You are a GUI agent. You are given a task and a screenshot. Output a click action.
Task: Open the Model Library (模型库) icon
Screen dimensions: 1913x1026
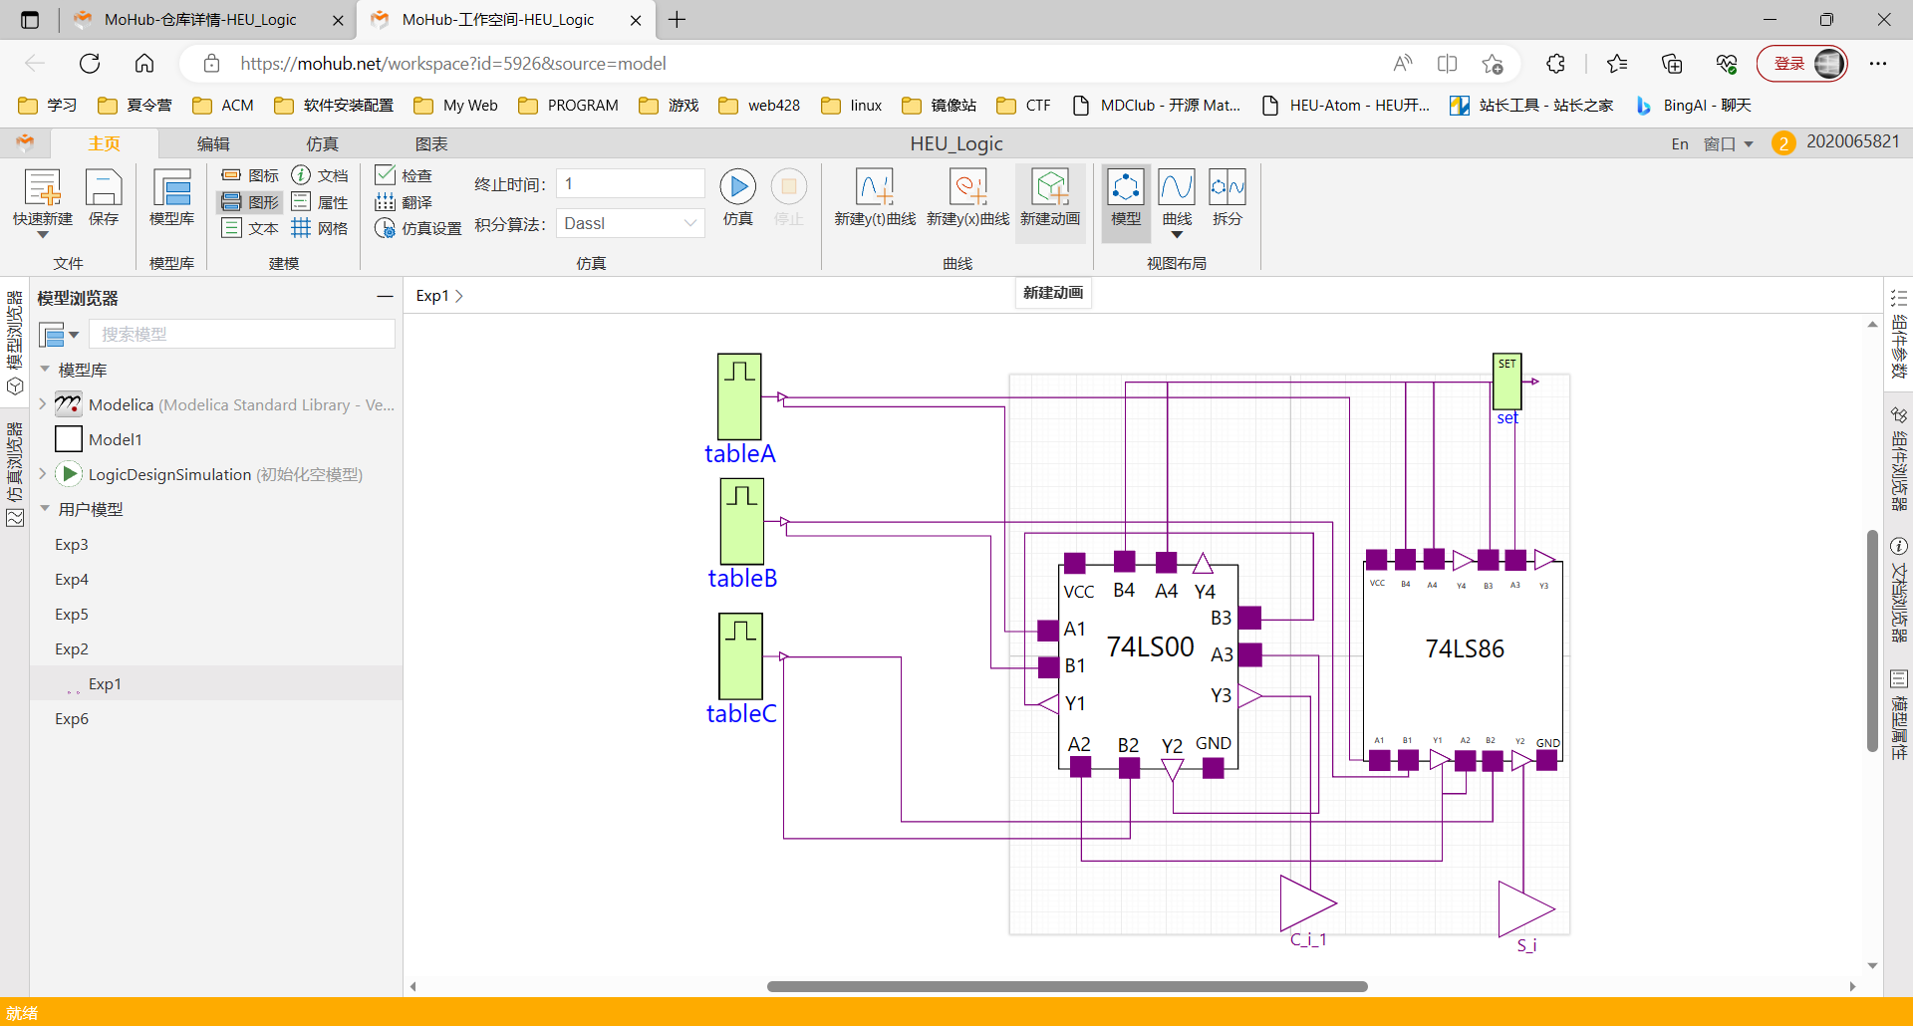(171, 196)
